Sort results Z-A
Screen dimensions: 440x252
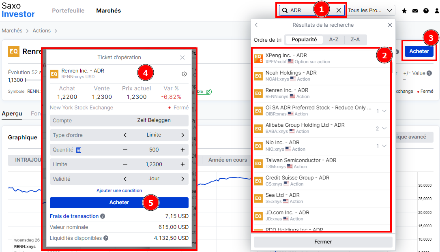tap(355, 40)
